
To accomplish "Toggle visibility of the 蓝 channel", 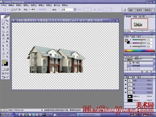I will pos(126,93).
